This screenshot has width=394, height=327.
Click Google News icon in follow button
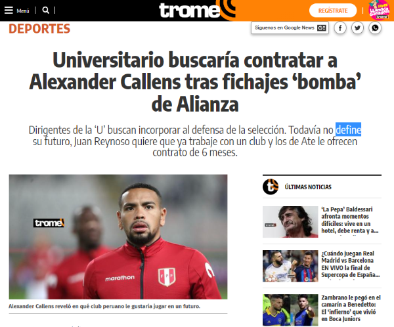[x=322, y=28]
